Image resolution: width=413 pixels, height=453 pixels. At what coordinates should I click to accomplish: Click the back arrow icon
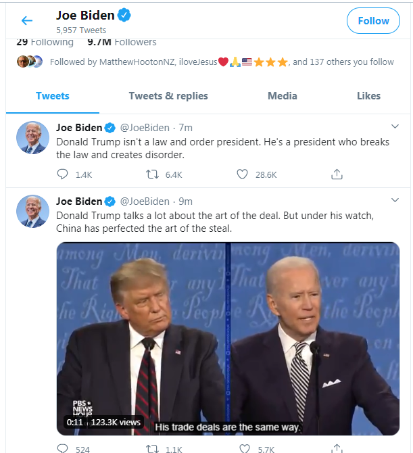(x=27, y=21)
